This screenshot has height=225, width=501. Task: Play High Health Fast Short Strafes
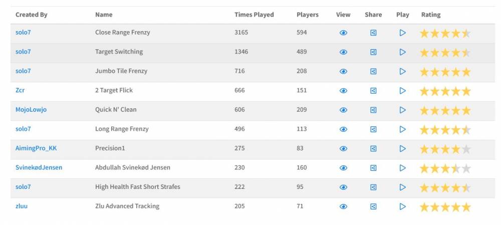402,187
